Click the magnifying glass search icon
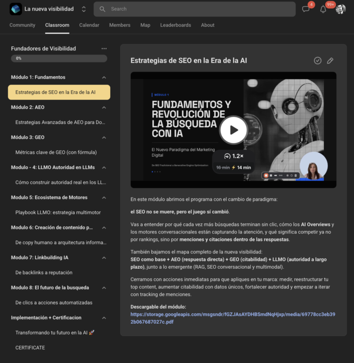Screen dimensions: 354x363 [x=102, y=9]
